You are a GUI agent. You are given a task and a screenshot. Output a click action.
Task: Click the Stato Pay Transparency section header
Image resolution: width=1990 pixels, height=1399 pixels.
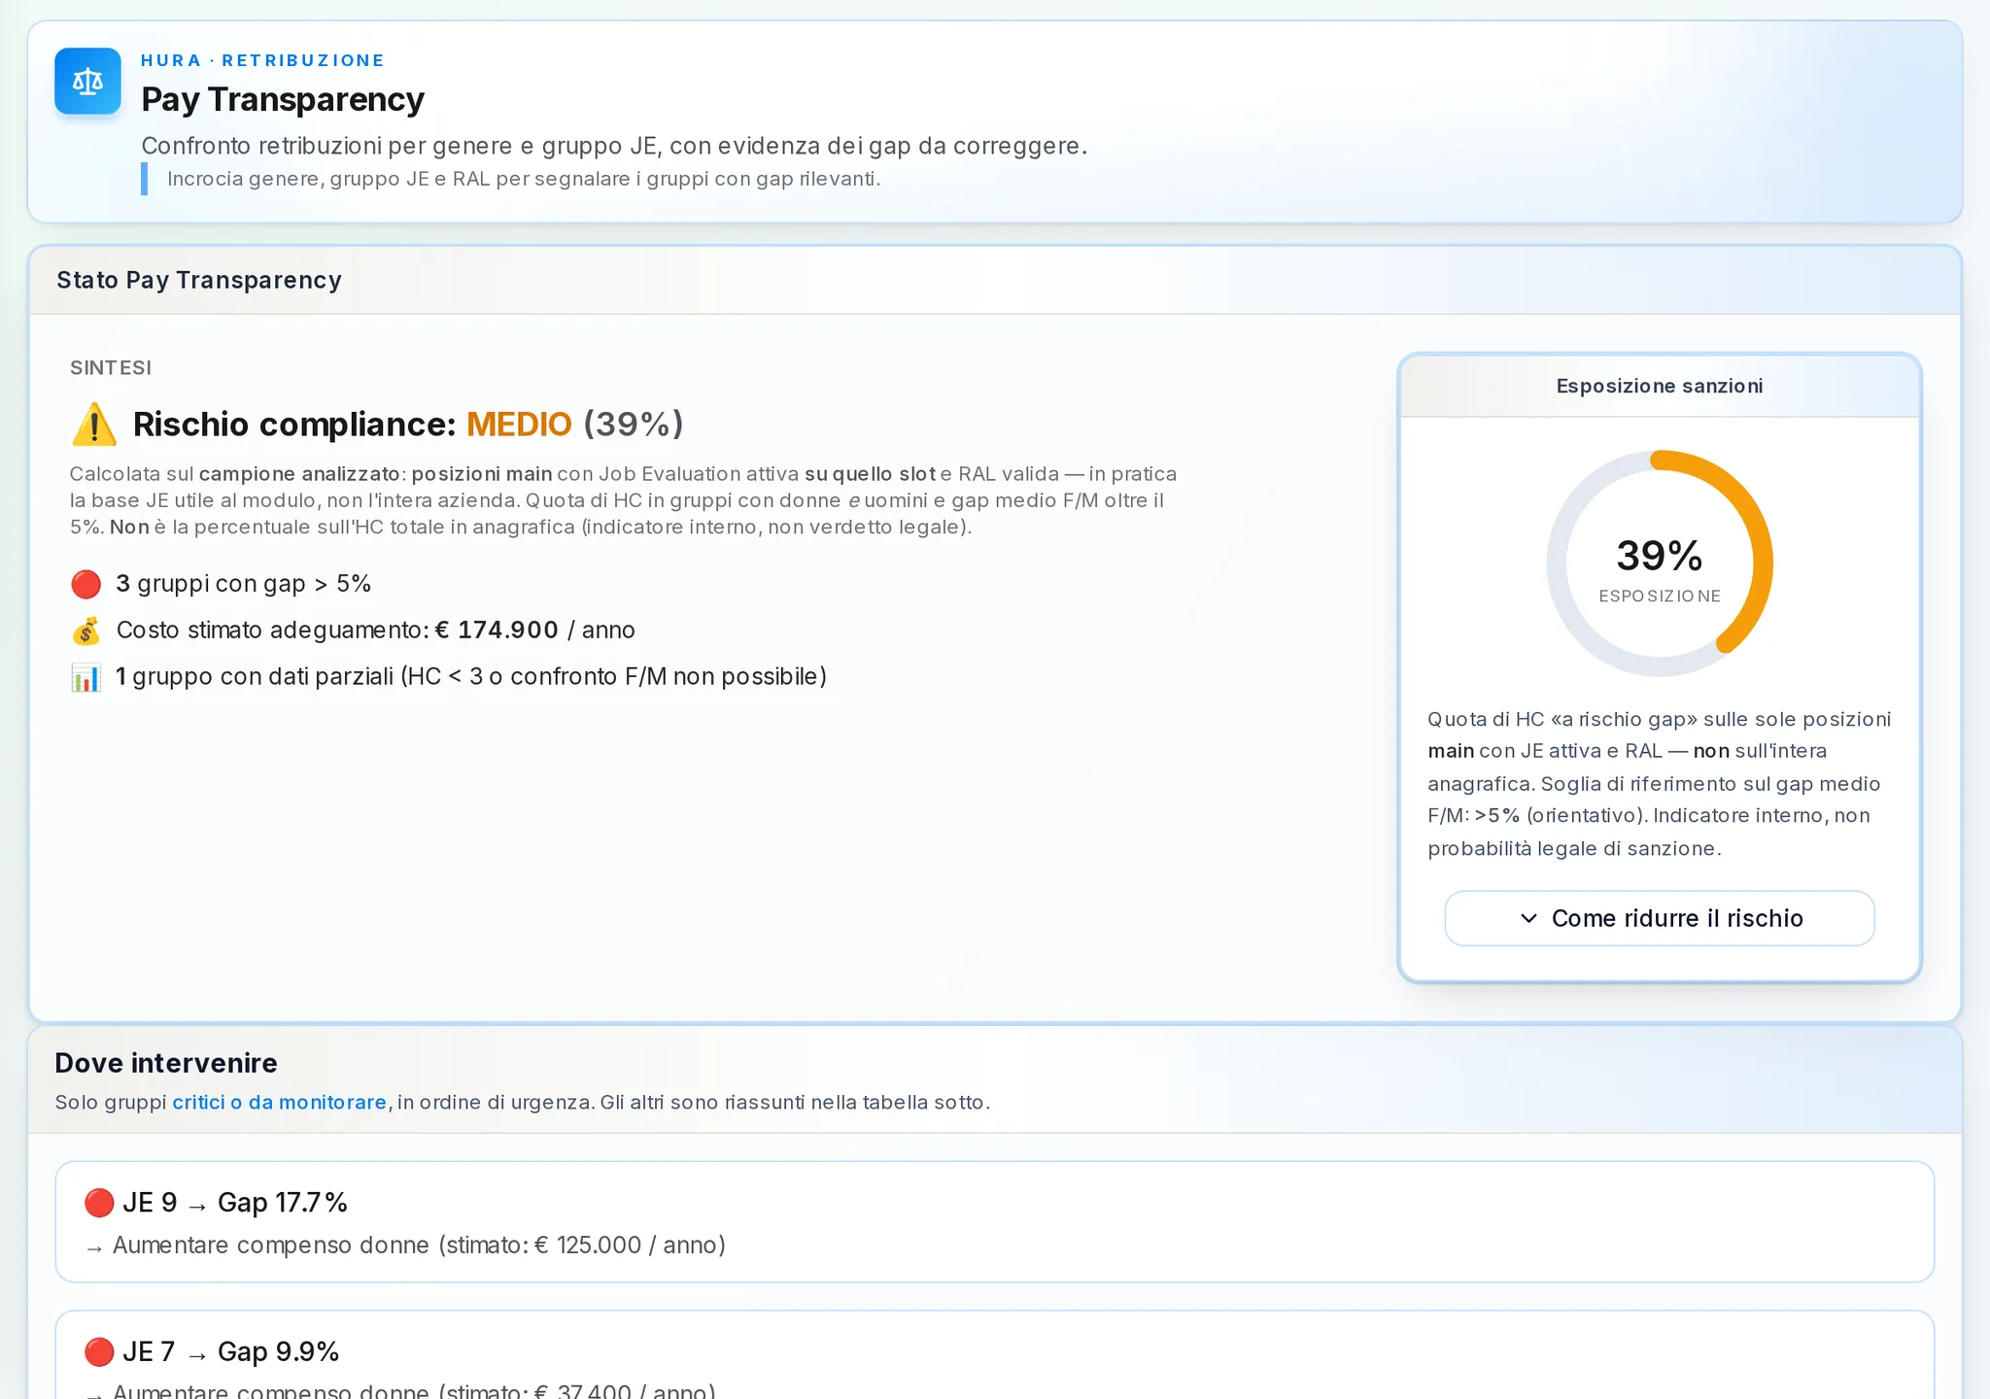995,280
